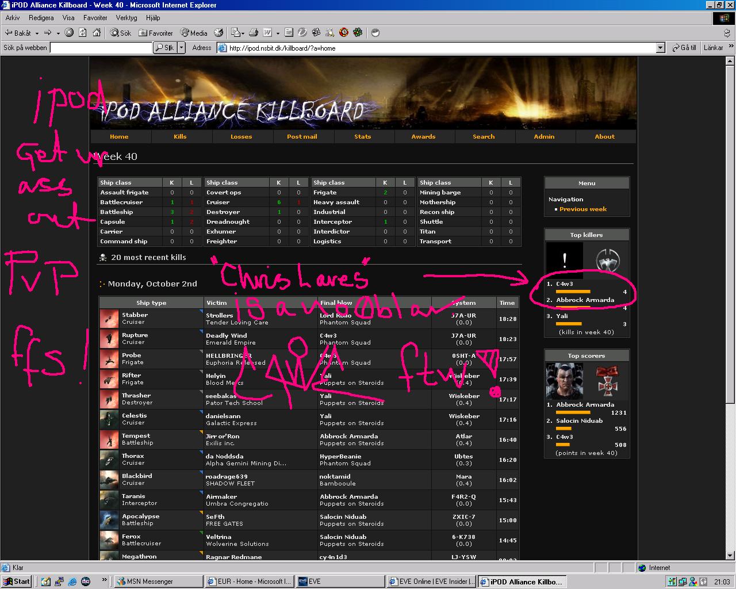Open the web search options dropdown

(x=182, y=48)
